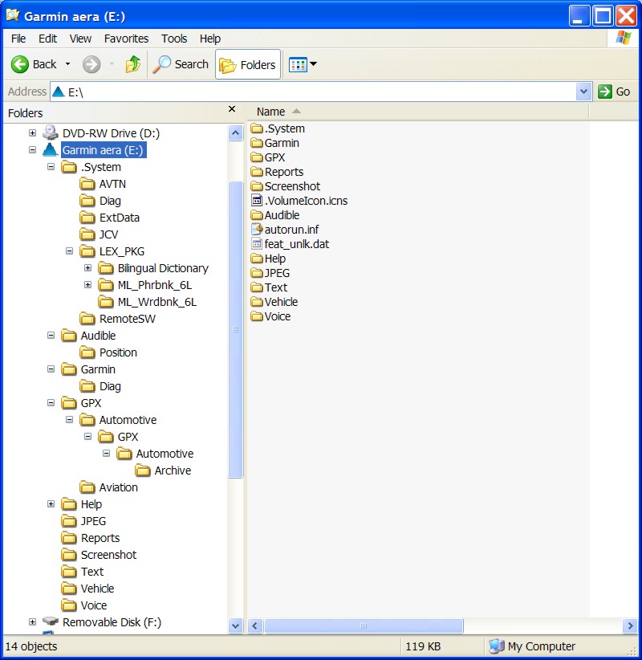The height and width of the screenshot is (660, 642).
Task: Select the Audible folder name in file list
Action: point(282,215)
